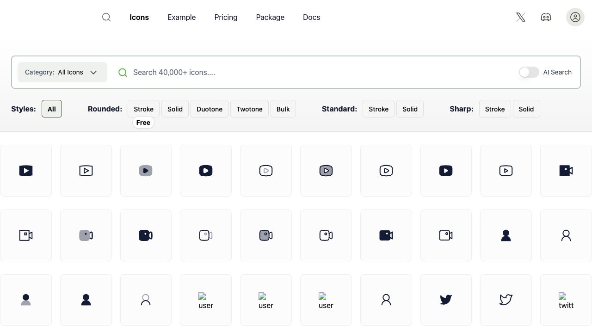Select the solid Twitter bird icon
This screenshot has height=333, width=592.
coord(446,300)
